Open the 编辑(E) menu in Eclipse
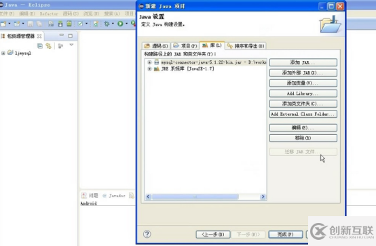 27,14
